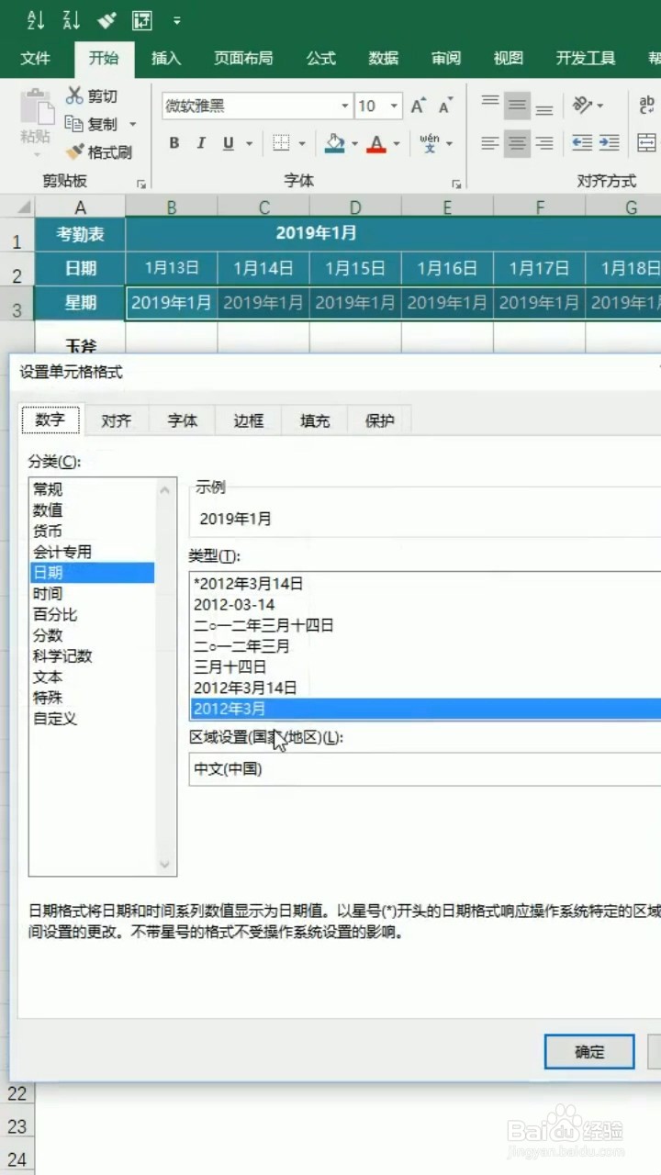Screen dimensions: 661x1175
Task: Click the clear formatting eraser quick access icon
Action: [x=107, y=19]
